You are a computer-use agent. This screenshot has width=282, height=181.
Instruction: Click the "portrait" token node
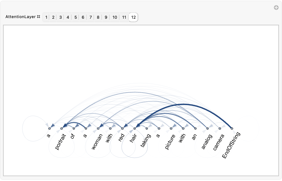coord(61,129)
